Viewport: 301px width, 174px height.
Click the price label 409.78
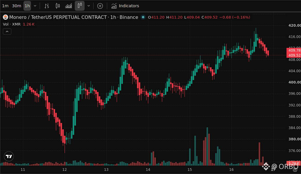[294, 50]
